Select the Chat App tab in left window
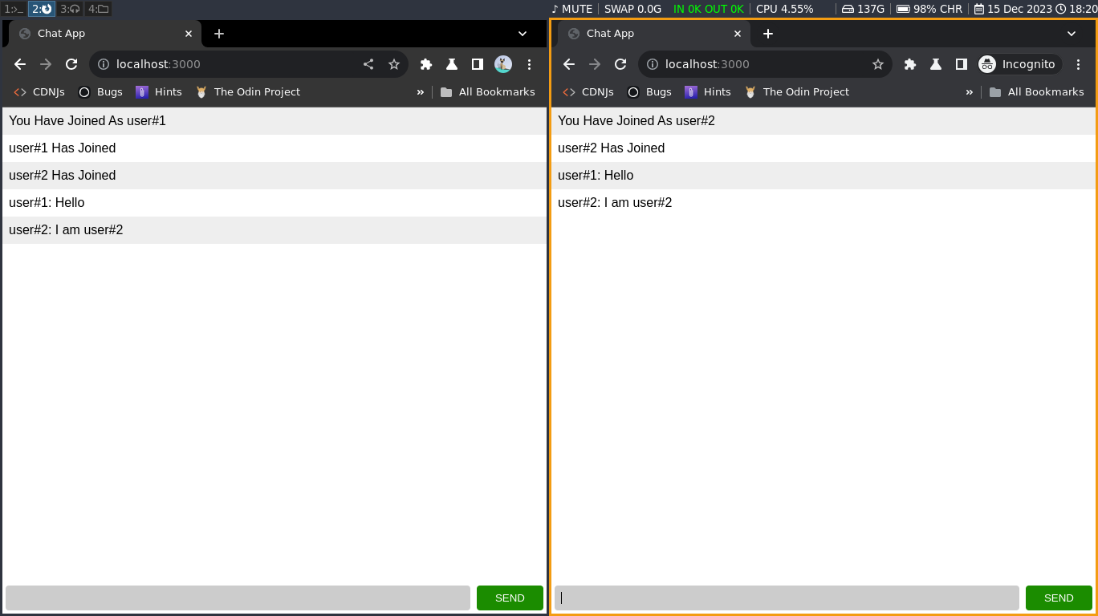1098x616 pixels. coord(100,34)
